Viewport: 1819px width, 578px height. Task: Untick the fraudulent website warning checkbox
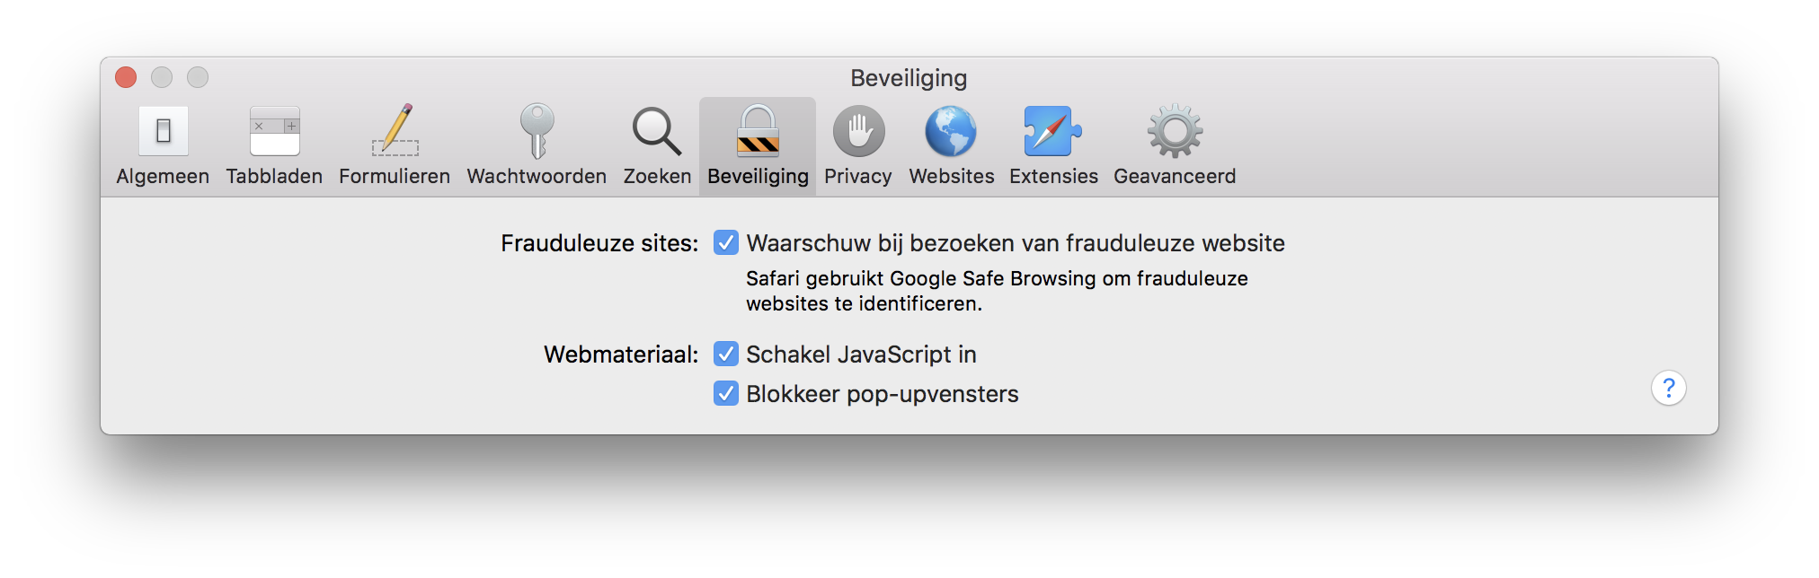pos(726,243)
